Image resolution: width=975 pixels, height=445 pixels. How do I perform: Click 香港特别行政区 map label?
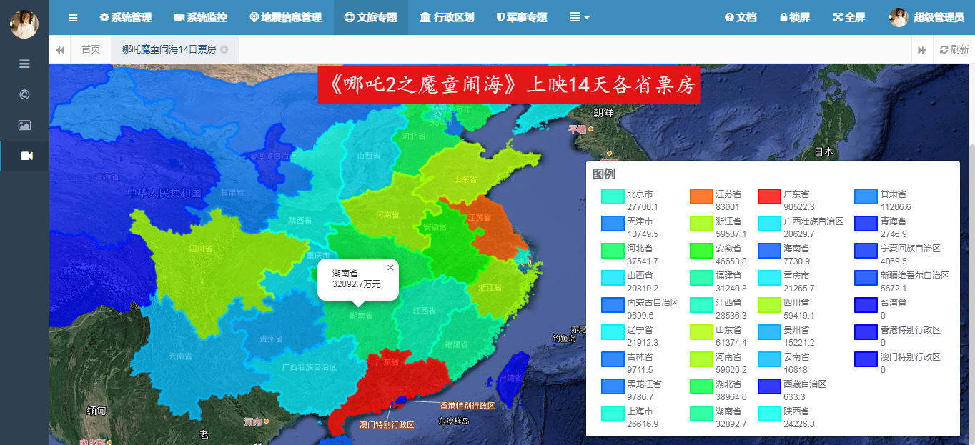(467, 405)
